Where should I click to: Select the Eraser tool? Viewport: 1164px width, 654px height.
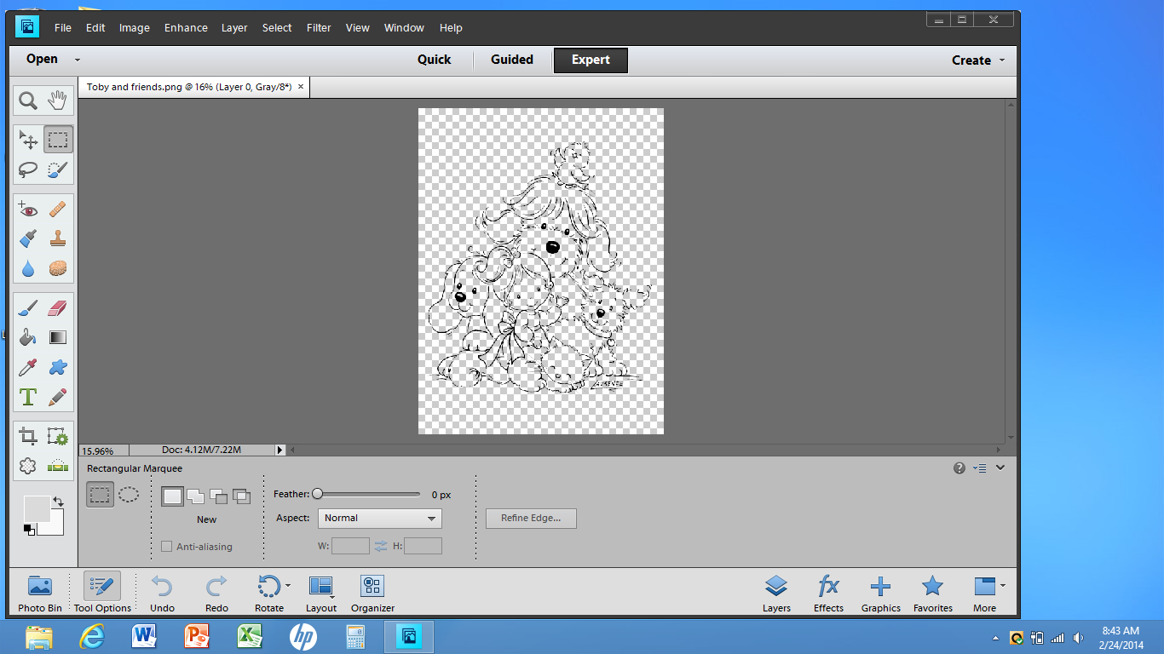tap(57, 307)
